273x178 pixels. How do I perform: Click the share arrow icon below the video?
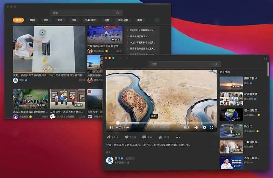click(108, 137)
